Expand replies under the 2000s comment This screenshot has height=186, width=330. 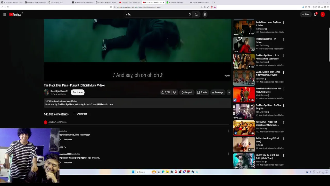click(63, 147)
